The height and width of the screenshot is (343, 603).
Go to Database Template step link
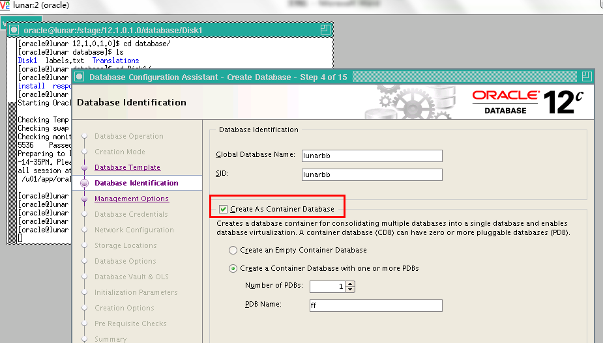tap(127, 167)
